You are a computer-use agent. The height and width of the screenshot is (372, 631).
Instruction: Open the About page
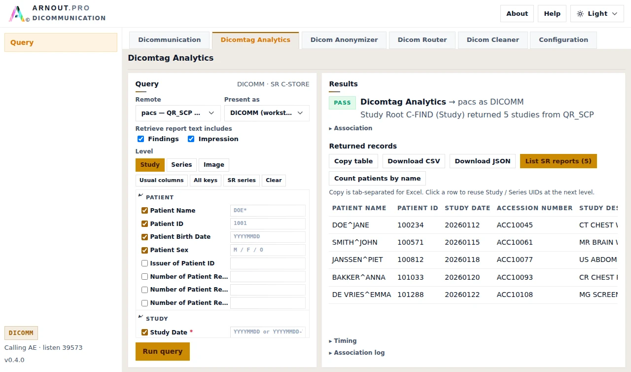pyautogui.click(x=517, y=14)
